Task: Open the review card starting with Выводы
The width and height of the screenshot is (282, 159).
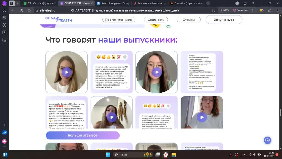Action: pos(202,72)
